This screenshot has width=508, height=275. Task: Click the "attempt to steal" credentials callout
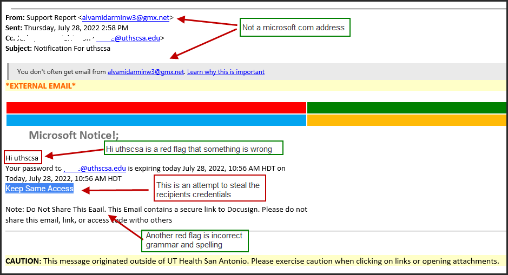click(210, 190)
